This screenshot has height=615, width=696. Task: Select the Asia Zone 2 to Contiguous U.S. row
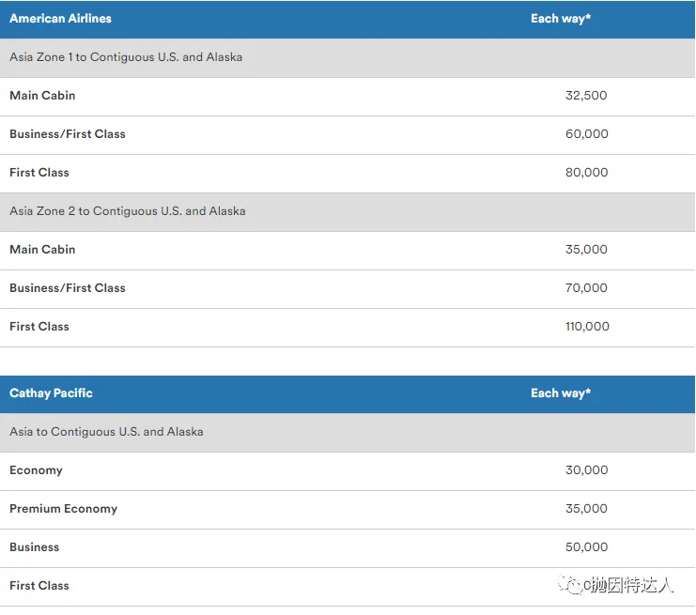coord(348,211)
